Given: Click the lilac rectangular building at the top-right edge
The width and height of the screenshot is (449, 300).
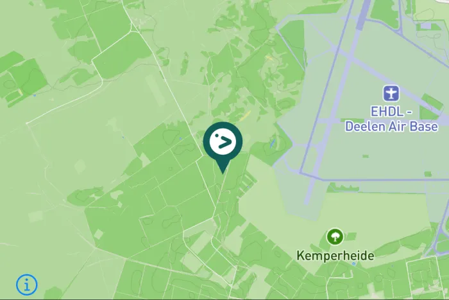Looking at the screenshot, I should (426, 26).
